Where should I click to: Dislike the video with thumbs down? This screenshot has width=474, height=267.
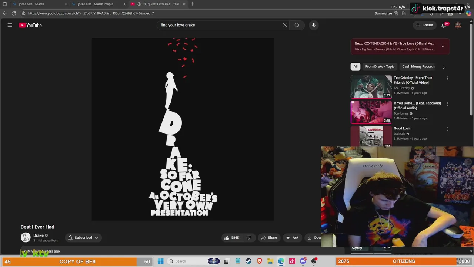click(249, 238)
